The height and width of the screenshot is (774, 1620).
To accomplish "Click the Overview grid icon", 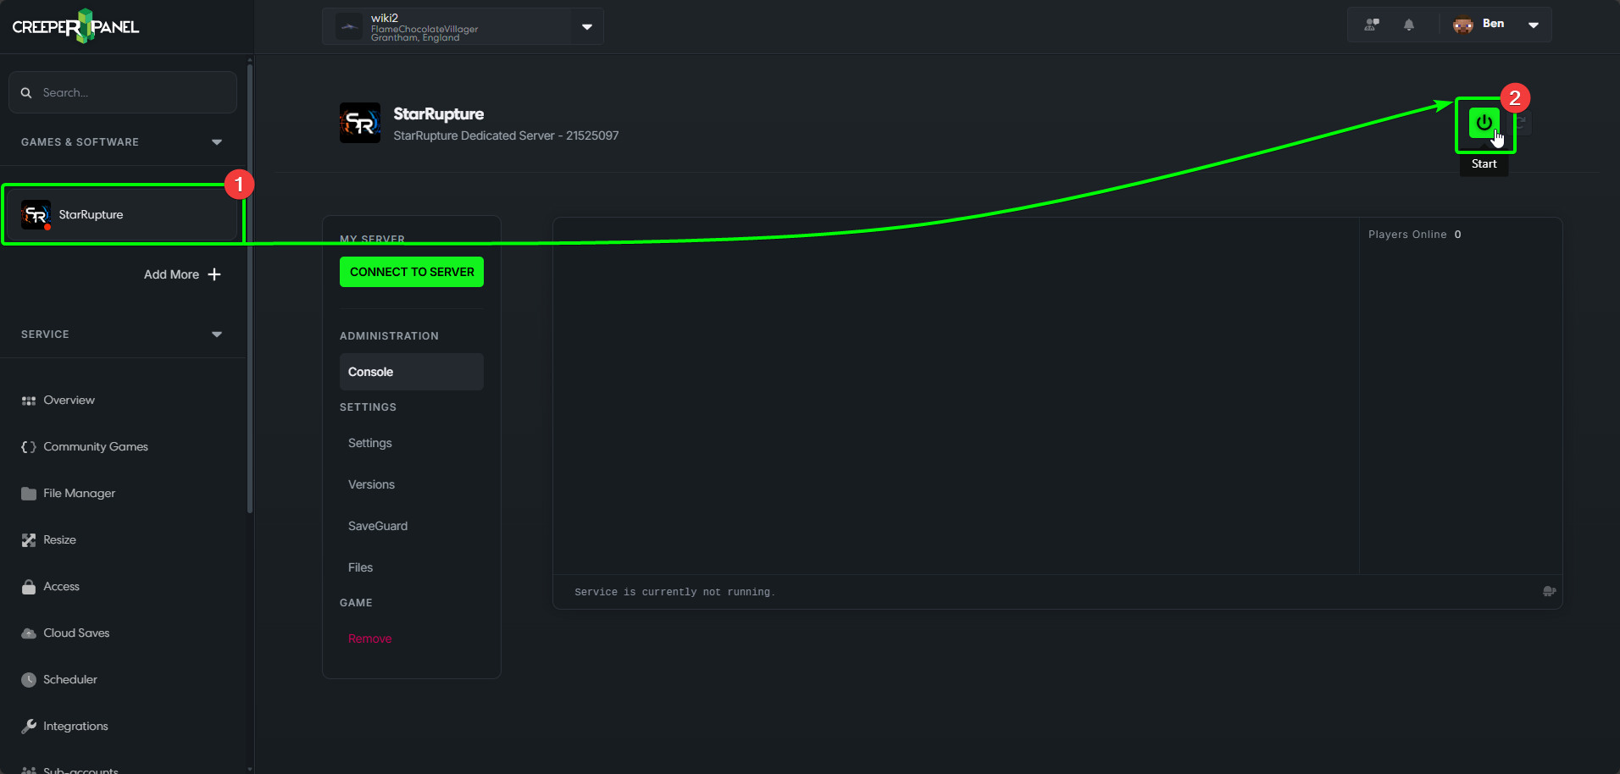I will (29, 401).
